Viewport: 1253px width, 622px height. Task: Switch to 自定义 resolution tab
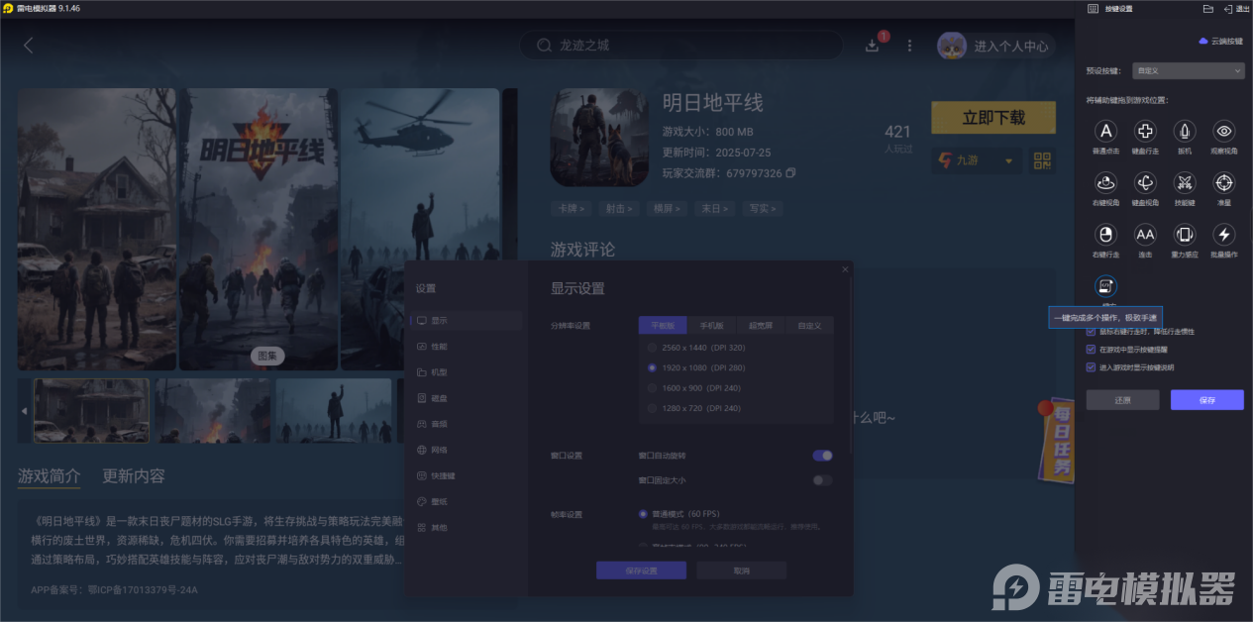pyautogui.click(x=809, y=325)
